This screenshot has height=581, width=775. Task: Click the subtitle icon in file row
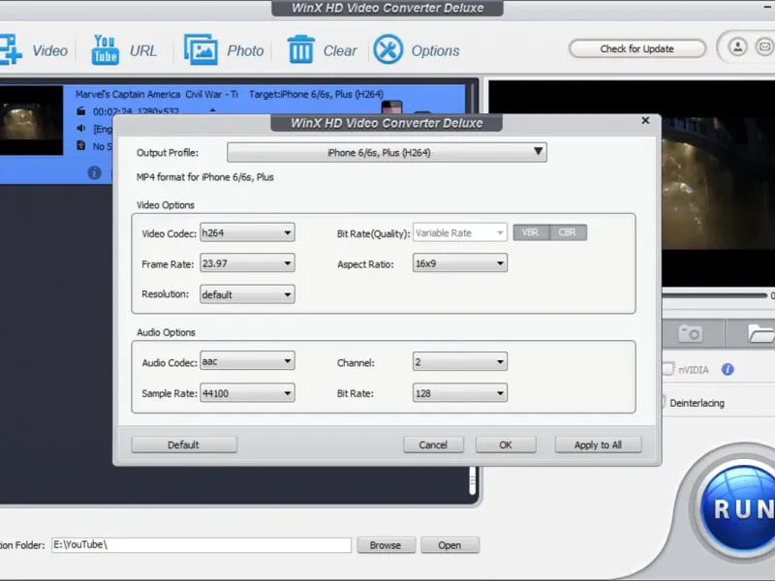(81, 146)
